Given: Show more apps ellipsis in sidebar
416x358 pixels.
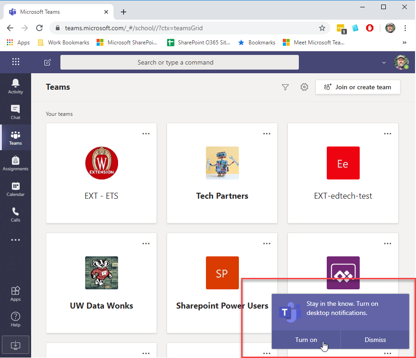Looking at the screenshot, I should coord(16,240).
